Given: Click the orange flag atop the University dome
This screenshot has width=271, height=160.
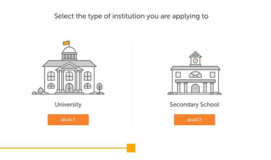Looking at the screenshot, I should [66, 43].
